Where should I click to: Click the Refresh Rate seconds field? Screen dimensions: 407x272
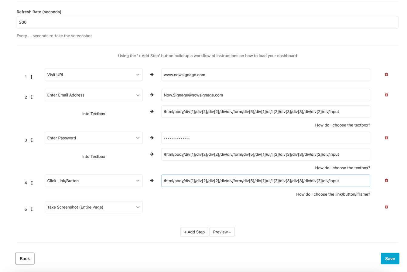point(207,22)
